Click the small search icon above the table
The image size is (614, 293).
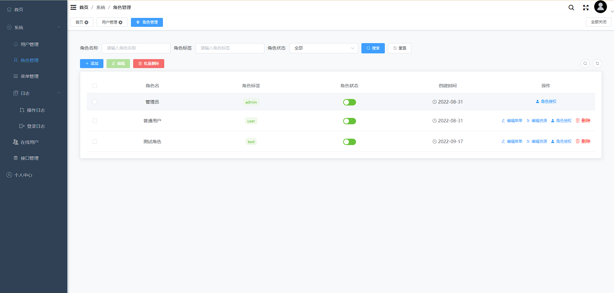point(585,64)
